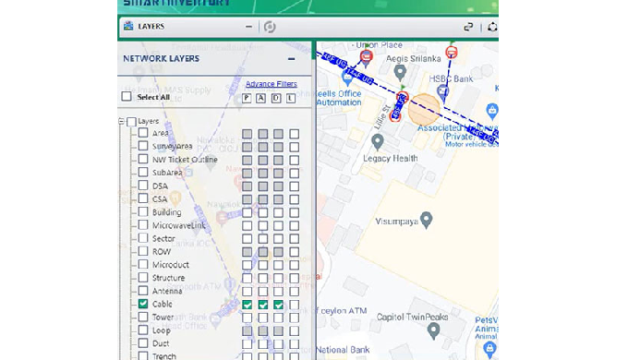Viewport: 628px width, 360px height.
Task: Enable the ROW layer checkbox
Action: click(143, 251)
